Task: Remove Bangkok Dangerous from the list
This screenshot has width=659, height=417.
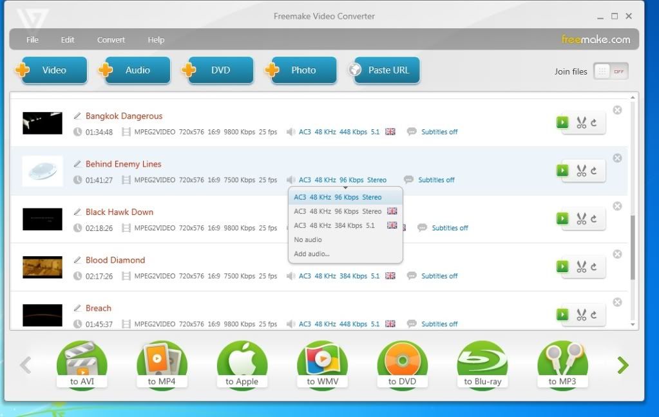Action: click(x=617, y=110)
